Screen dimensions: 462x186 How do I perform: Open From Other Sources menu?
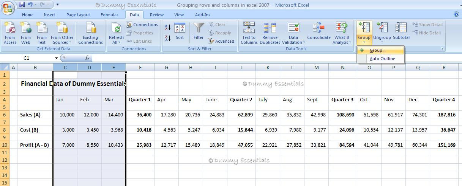click(62, 33)
